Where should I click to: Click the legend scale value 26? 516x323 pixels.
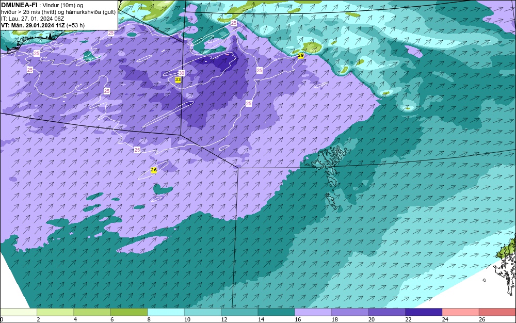(x=482, y=319)
